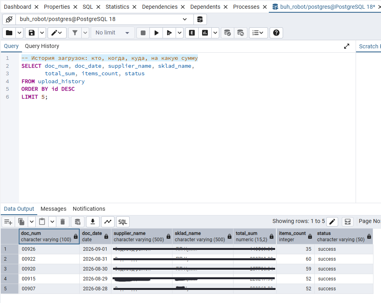Run the query with Execute button
This screenshot has height=303, width=381.
[x=156, y=33]
